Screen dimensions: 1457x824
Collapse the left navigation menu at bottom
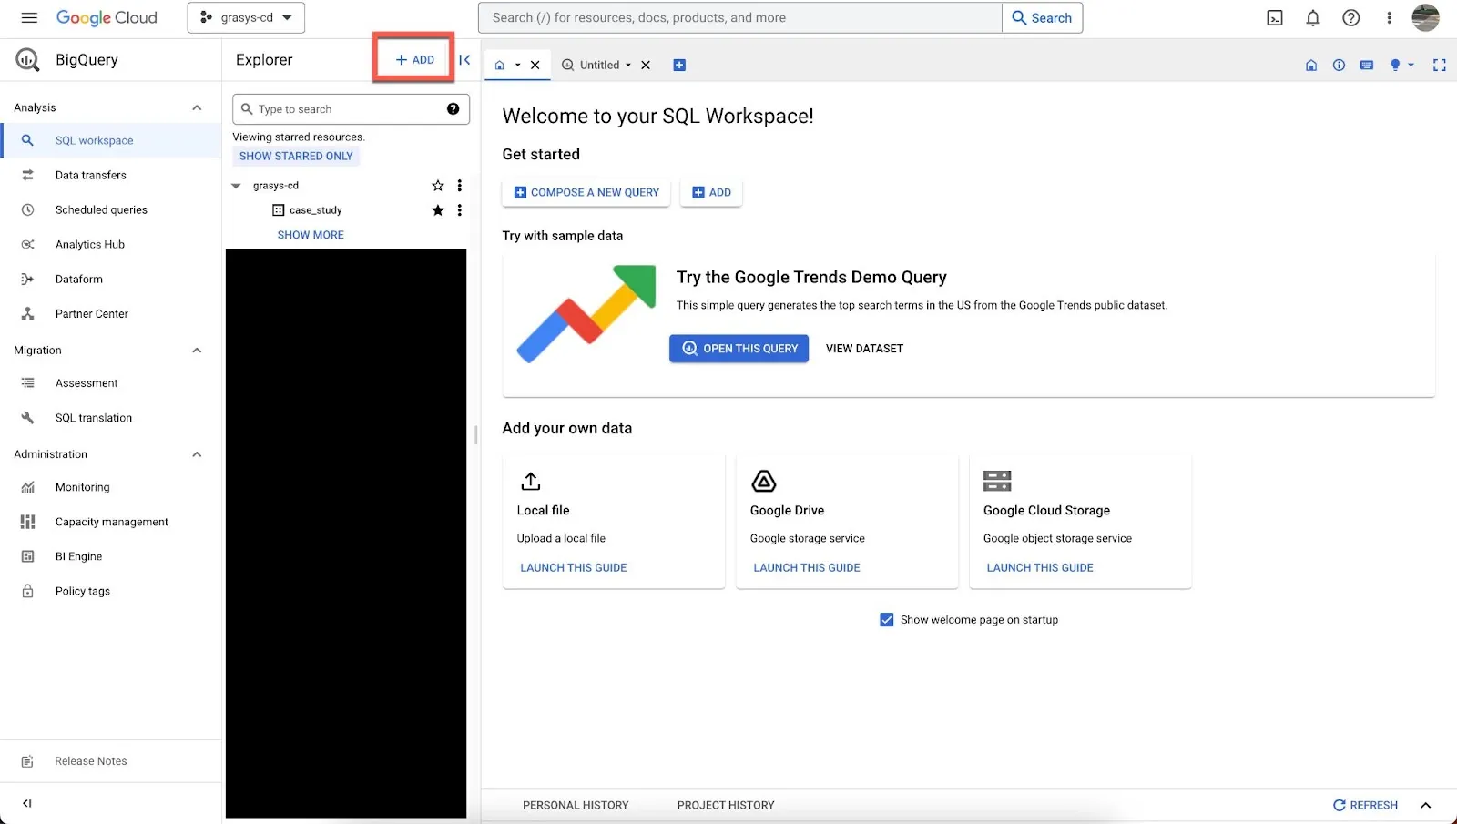pos(27,803)
